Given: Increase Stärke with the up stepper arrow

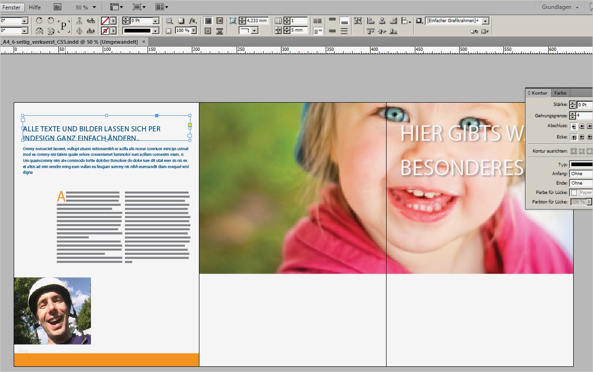Looking at the screenshot, I should pyautogui.click(x=572, y=103).
